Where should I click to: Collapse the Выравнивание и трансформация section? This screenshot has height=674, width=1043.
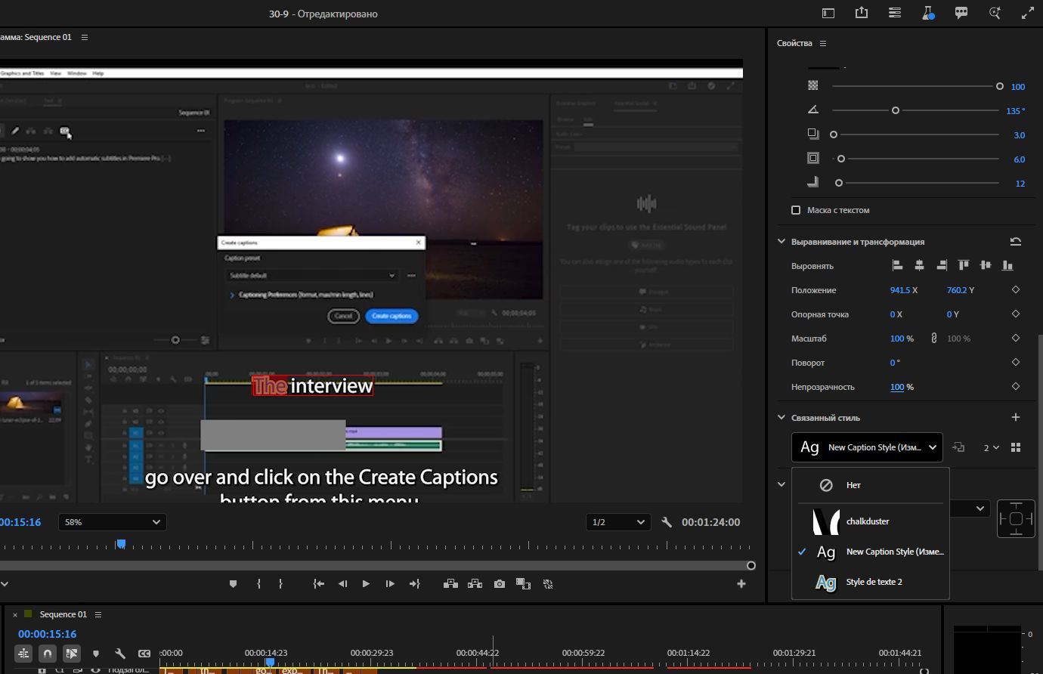[781, 242]
